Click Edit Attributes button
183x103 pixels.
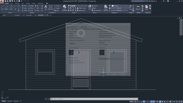(96, 10)
